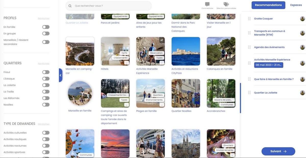Open the Calanques en famille card
This screenshot has width=306, height=158.
(x=221, y=51)
